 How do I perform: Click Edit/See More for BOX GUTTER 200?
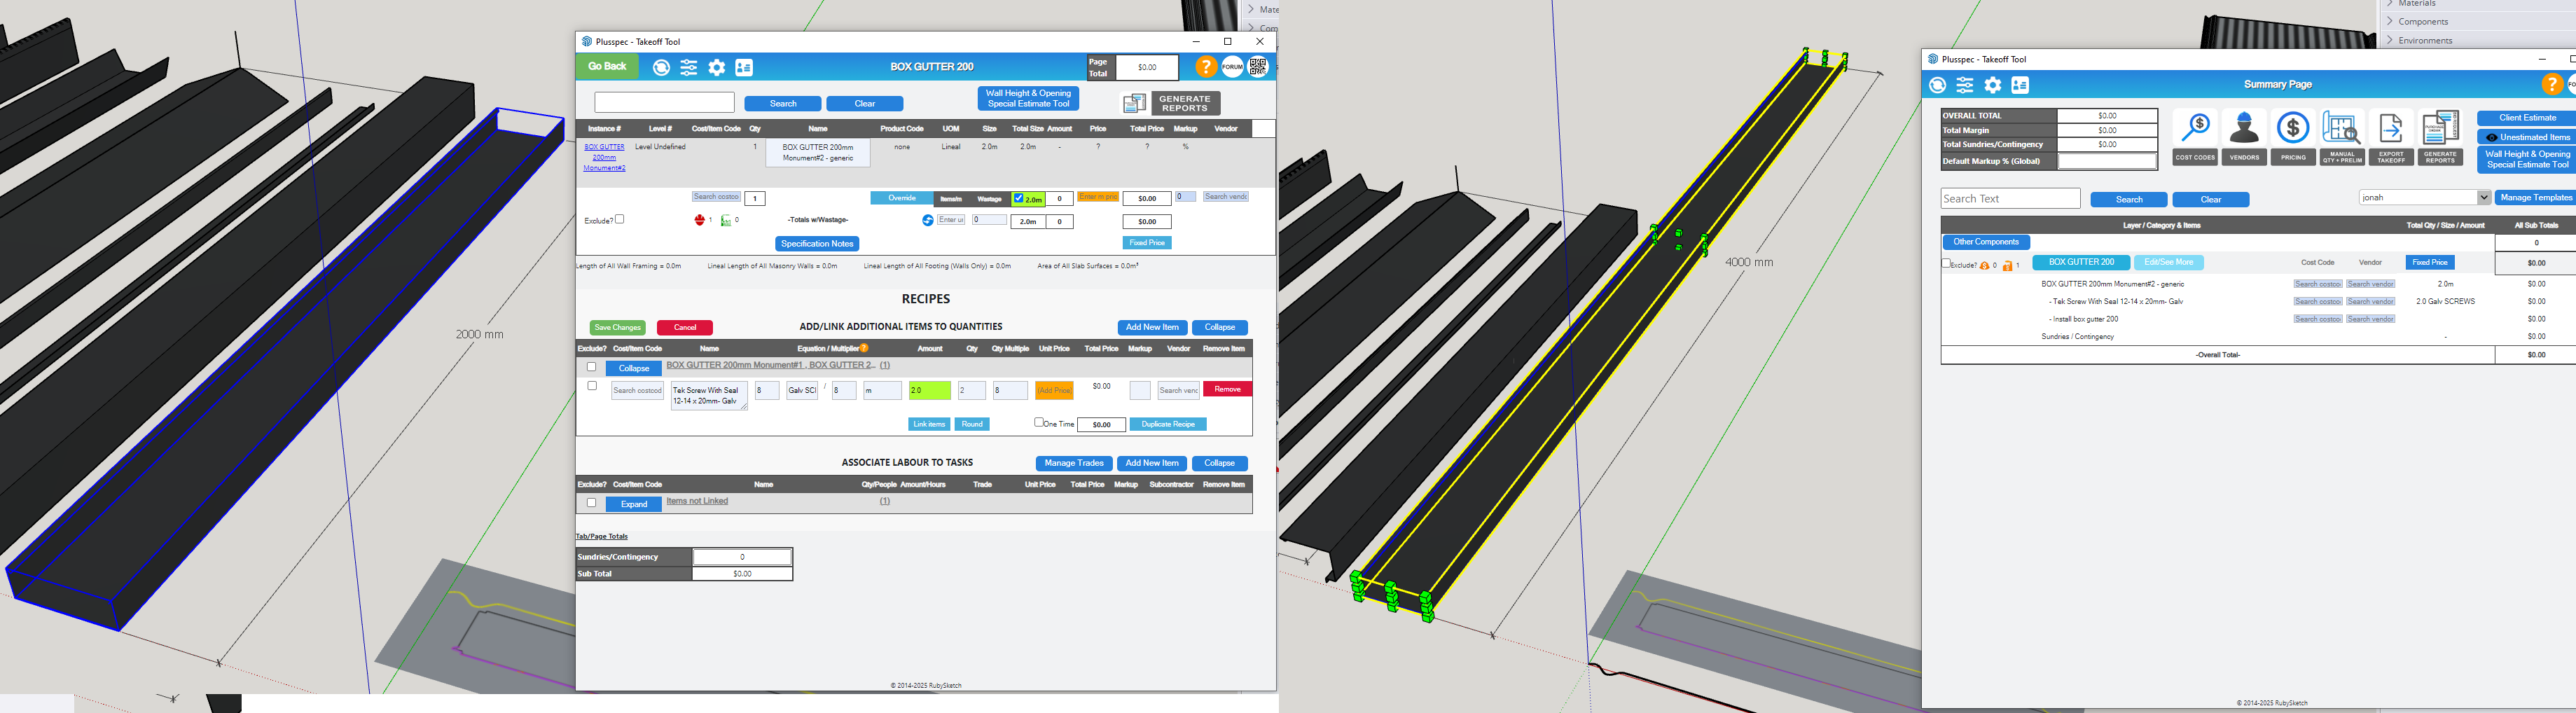(2169, 262)
